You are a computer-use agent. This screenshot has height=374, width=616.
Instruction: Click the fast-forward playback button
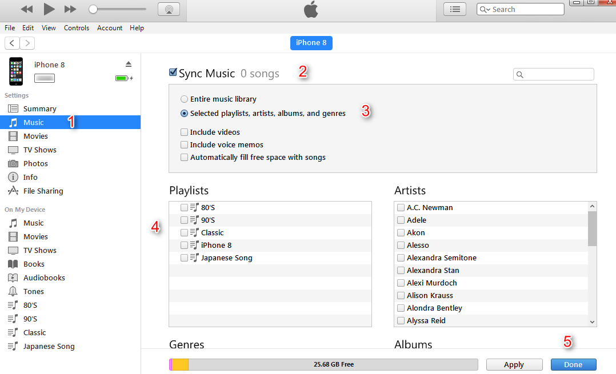70,9
